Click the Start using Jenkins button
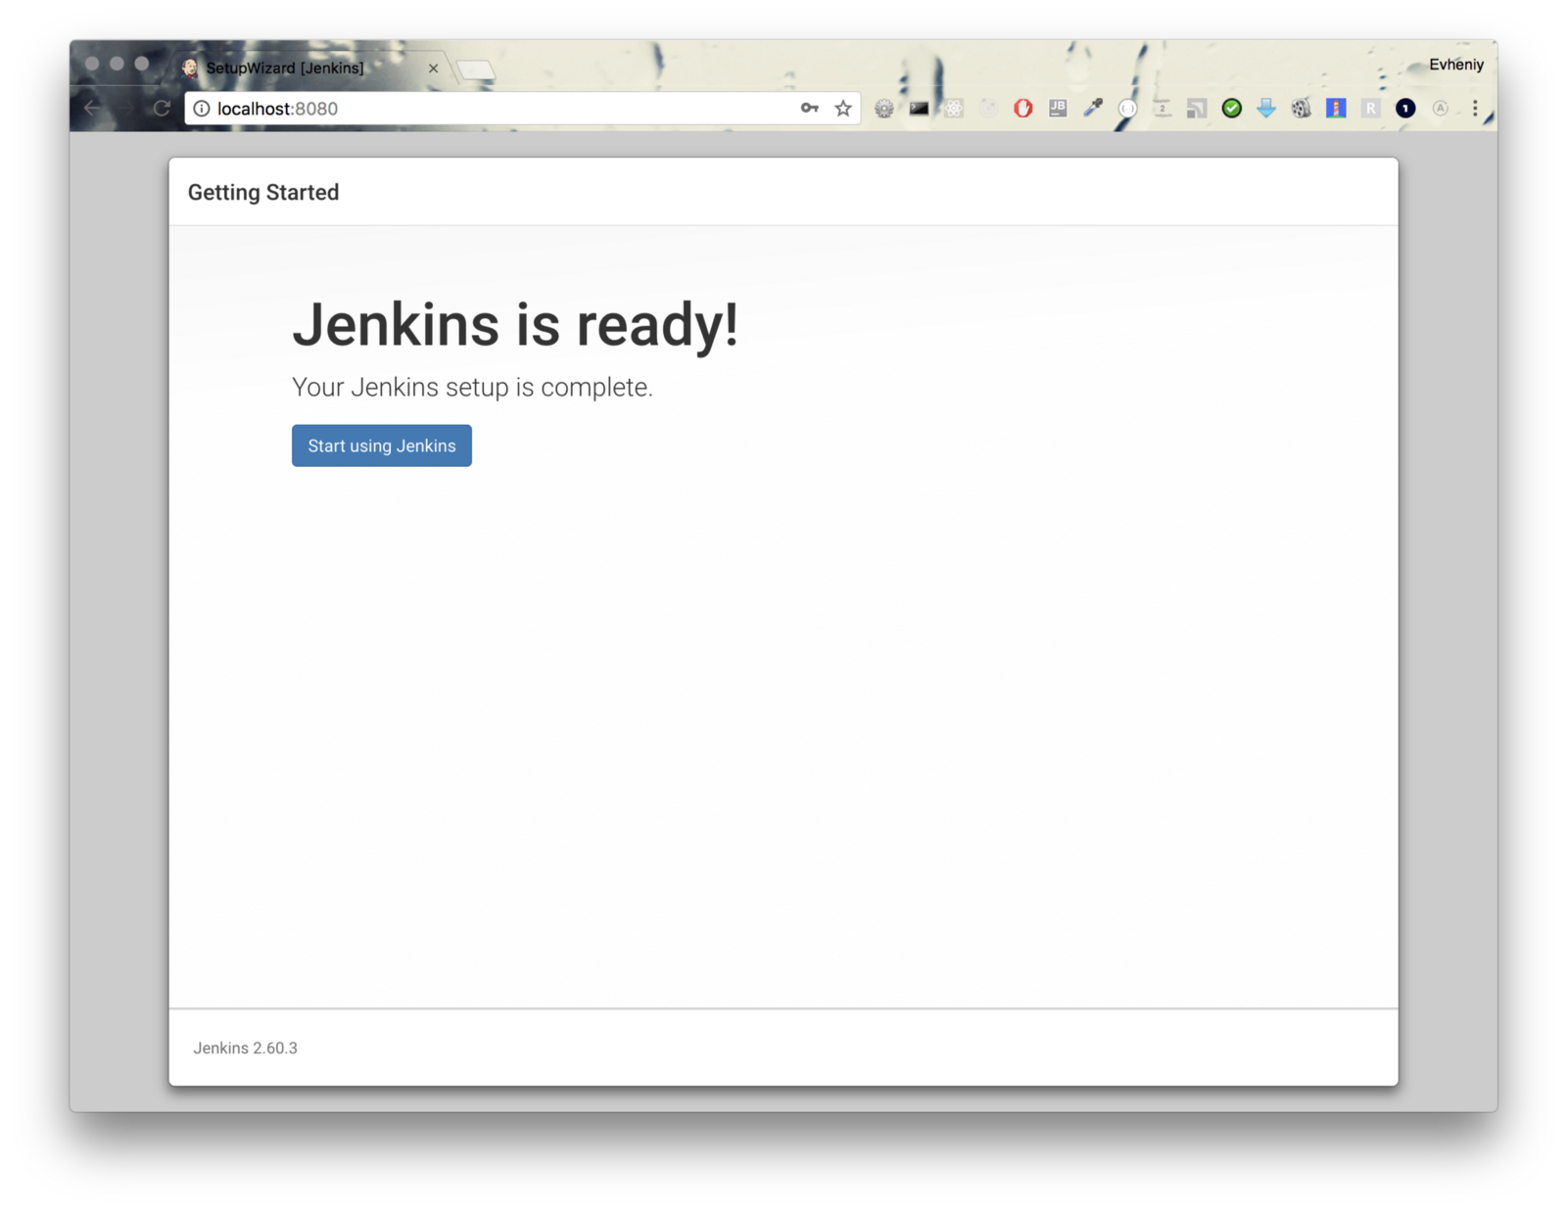The height and width of the screenshot is (1211, 1567). [381, 445]
